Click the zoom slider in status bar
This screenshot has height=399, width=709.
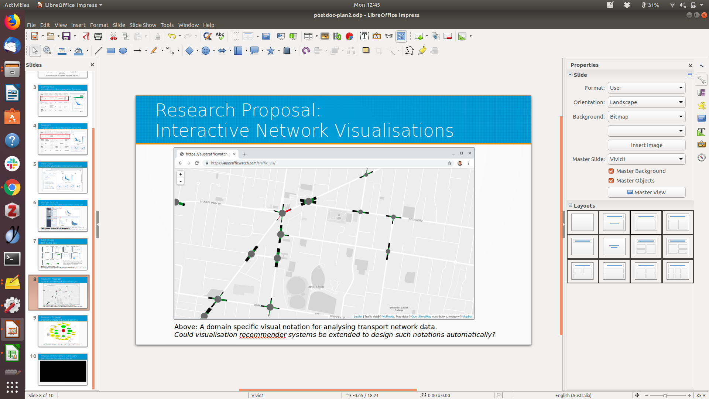pos(665,395)
